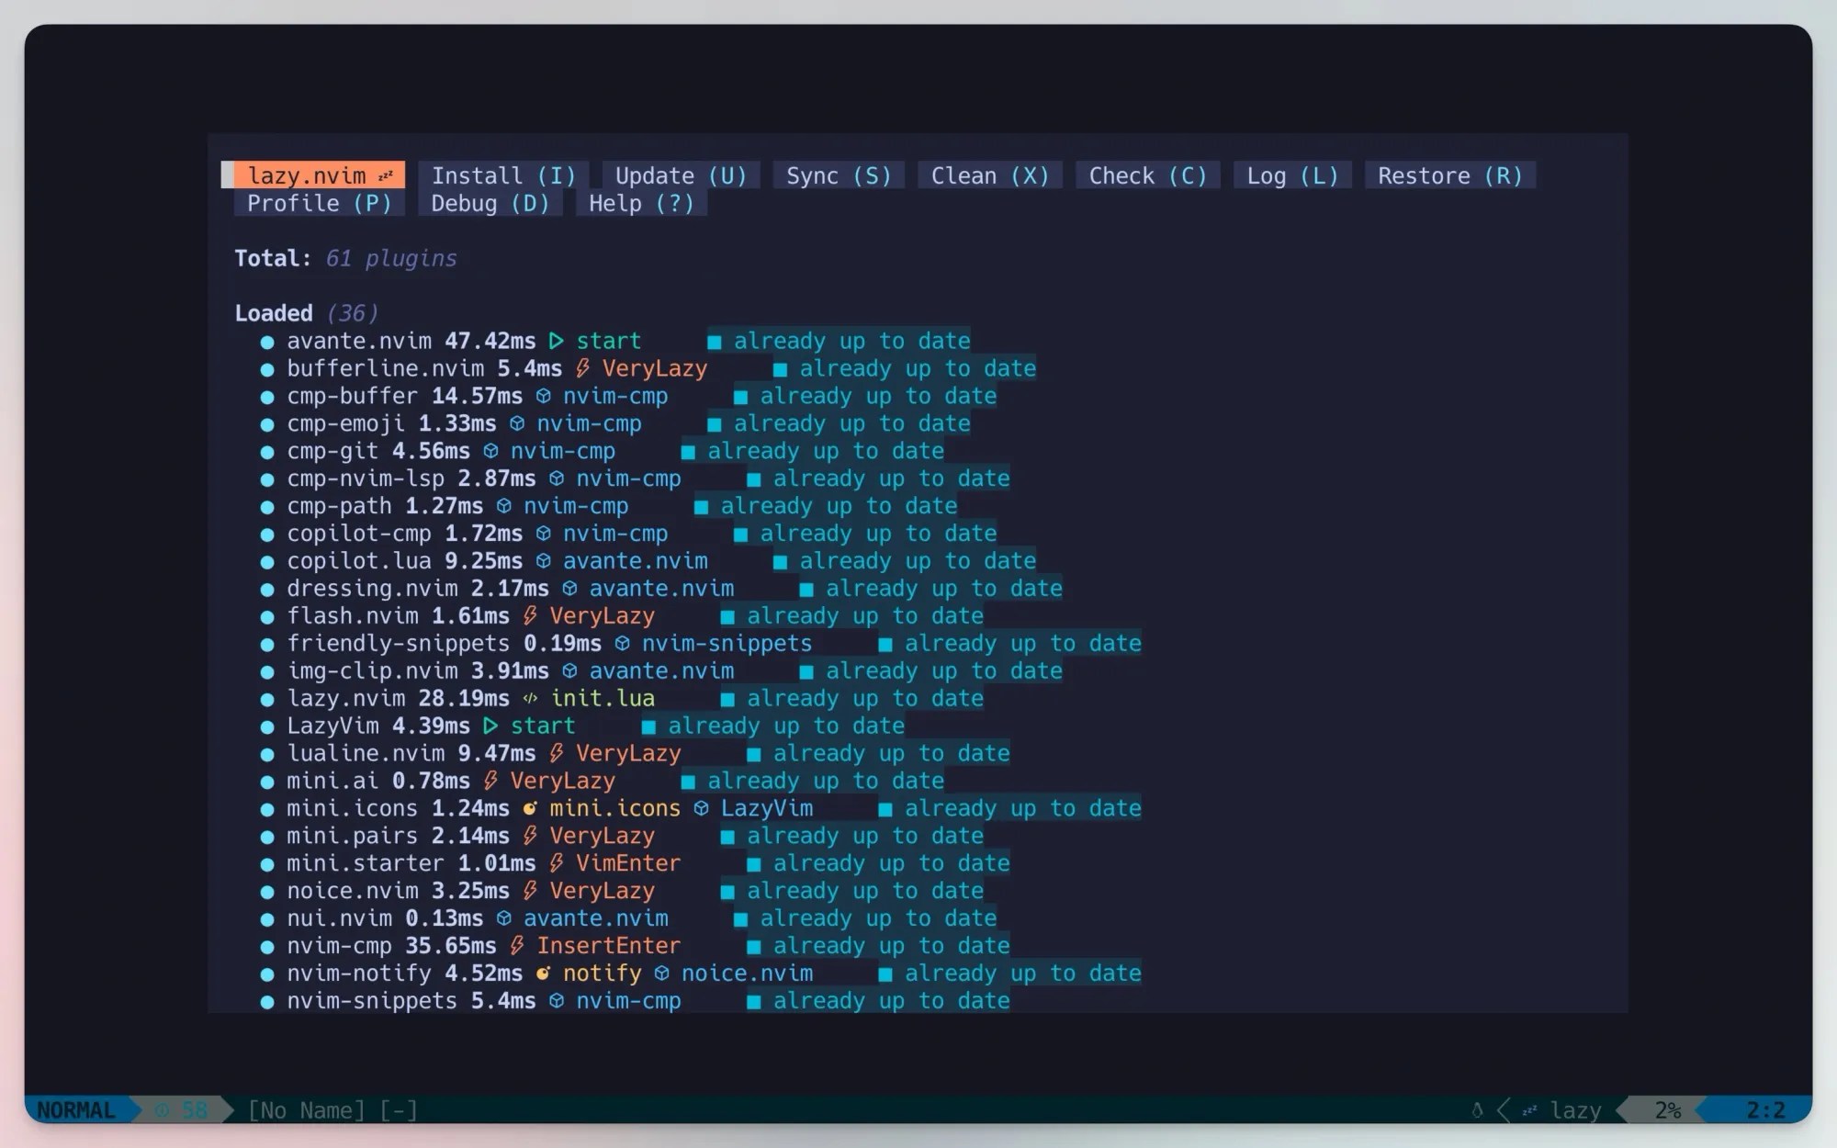The width and height of the screenshot is (1837, 1148).
Task: Switch to the Debug (D) view
Action: 490,203
